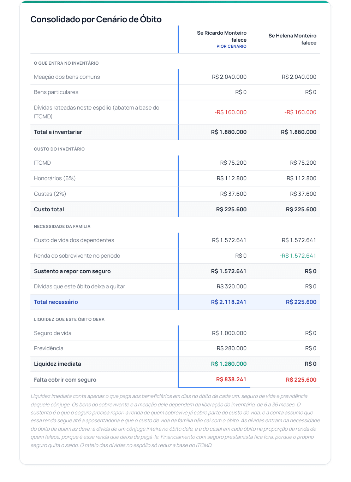The width and height of the screenshot is (351, 482).
Task: Select the highlighted 'Total necessário' row label
Action: pos(56,302)
